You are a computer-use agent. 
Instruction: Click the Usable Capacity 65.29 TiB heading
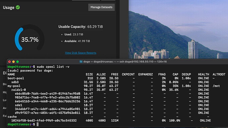pyautogui.click(x=81, y=27)
